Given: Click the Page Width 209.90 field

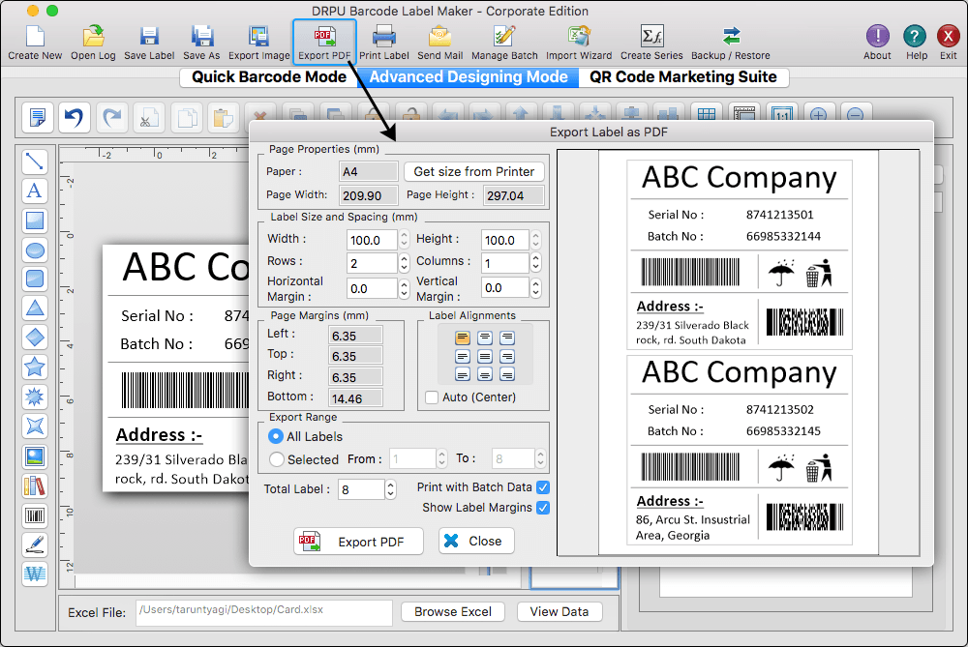Looking at the screenshot, I should click(369, 195).
